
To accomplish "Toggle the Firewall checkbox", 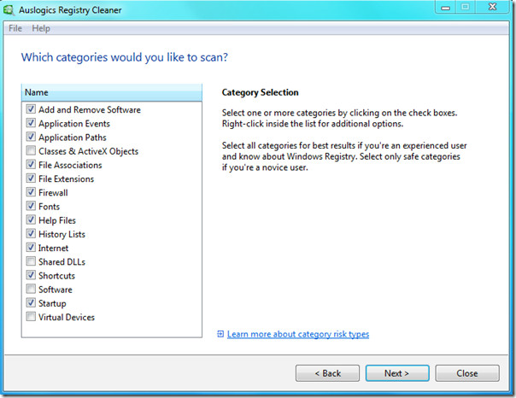I will pyautogui.click(x=31, y=192).
